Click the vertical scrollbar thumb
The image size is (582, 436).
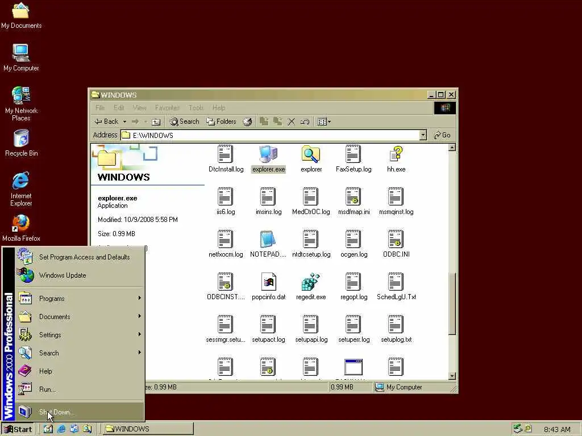452,304
